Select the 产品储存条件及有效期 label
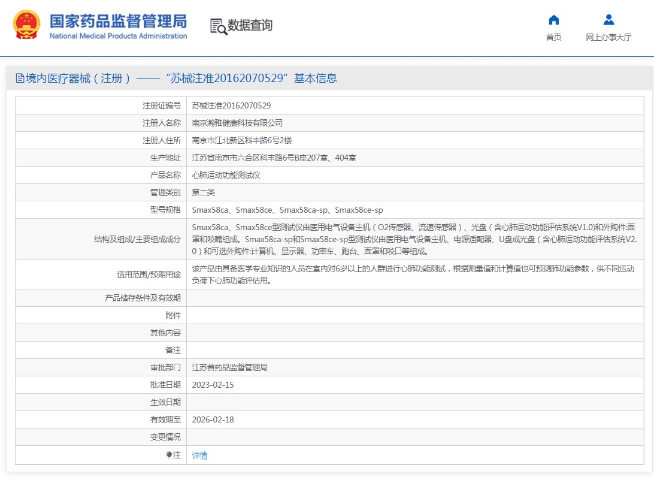654x486 pixels. click(x=143, y=298)
